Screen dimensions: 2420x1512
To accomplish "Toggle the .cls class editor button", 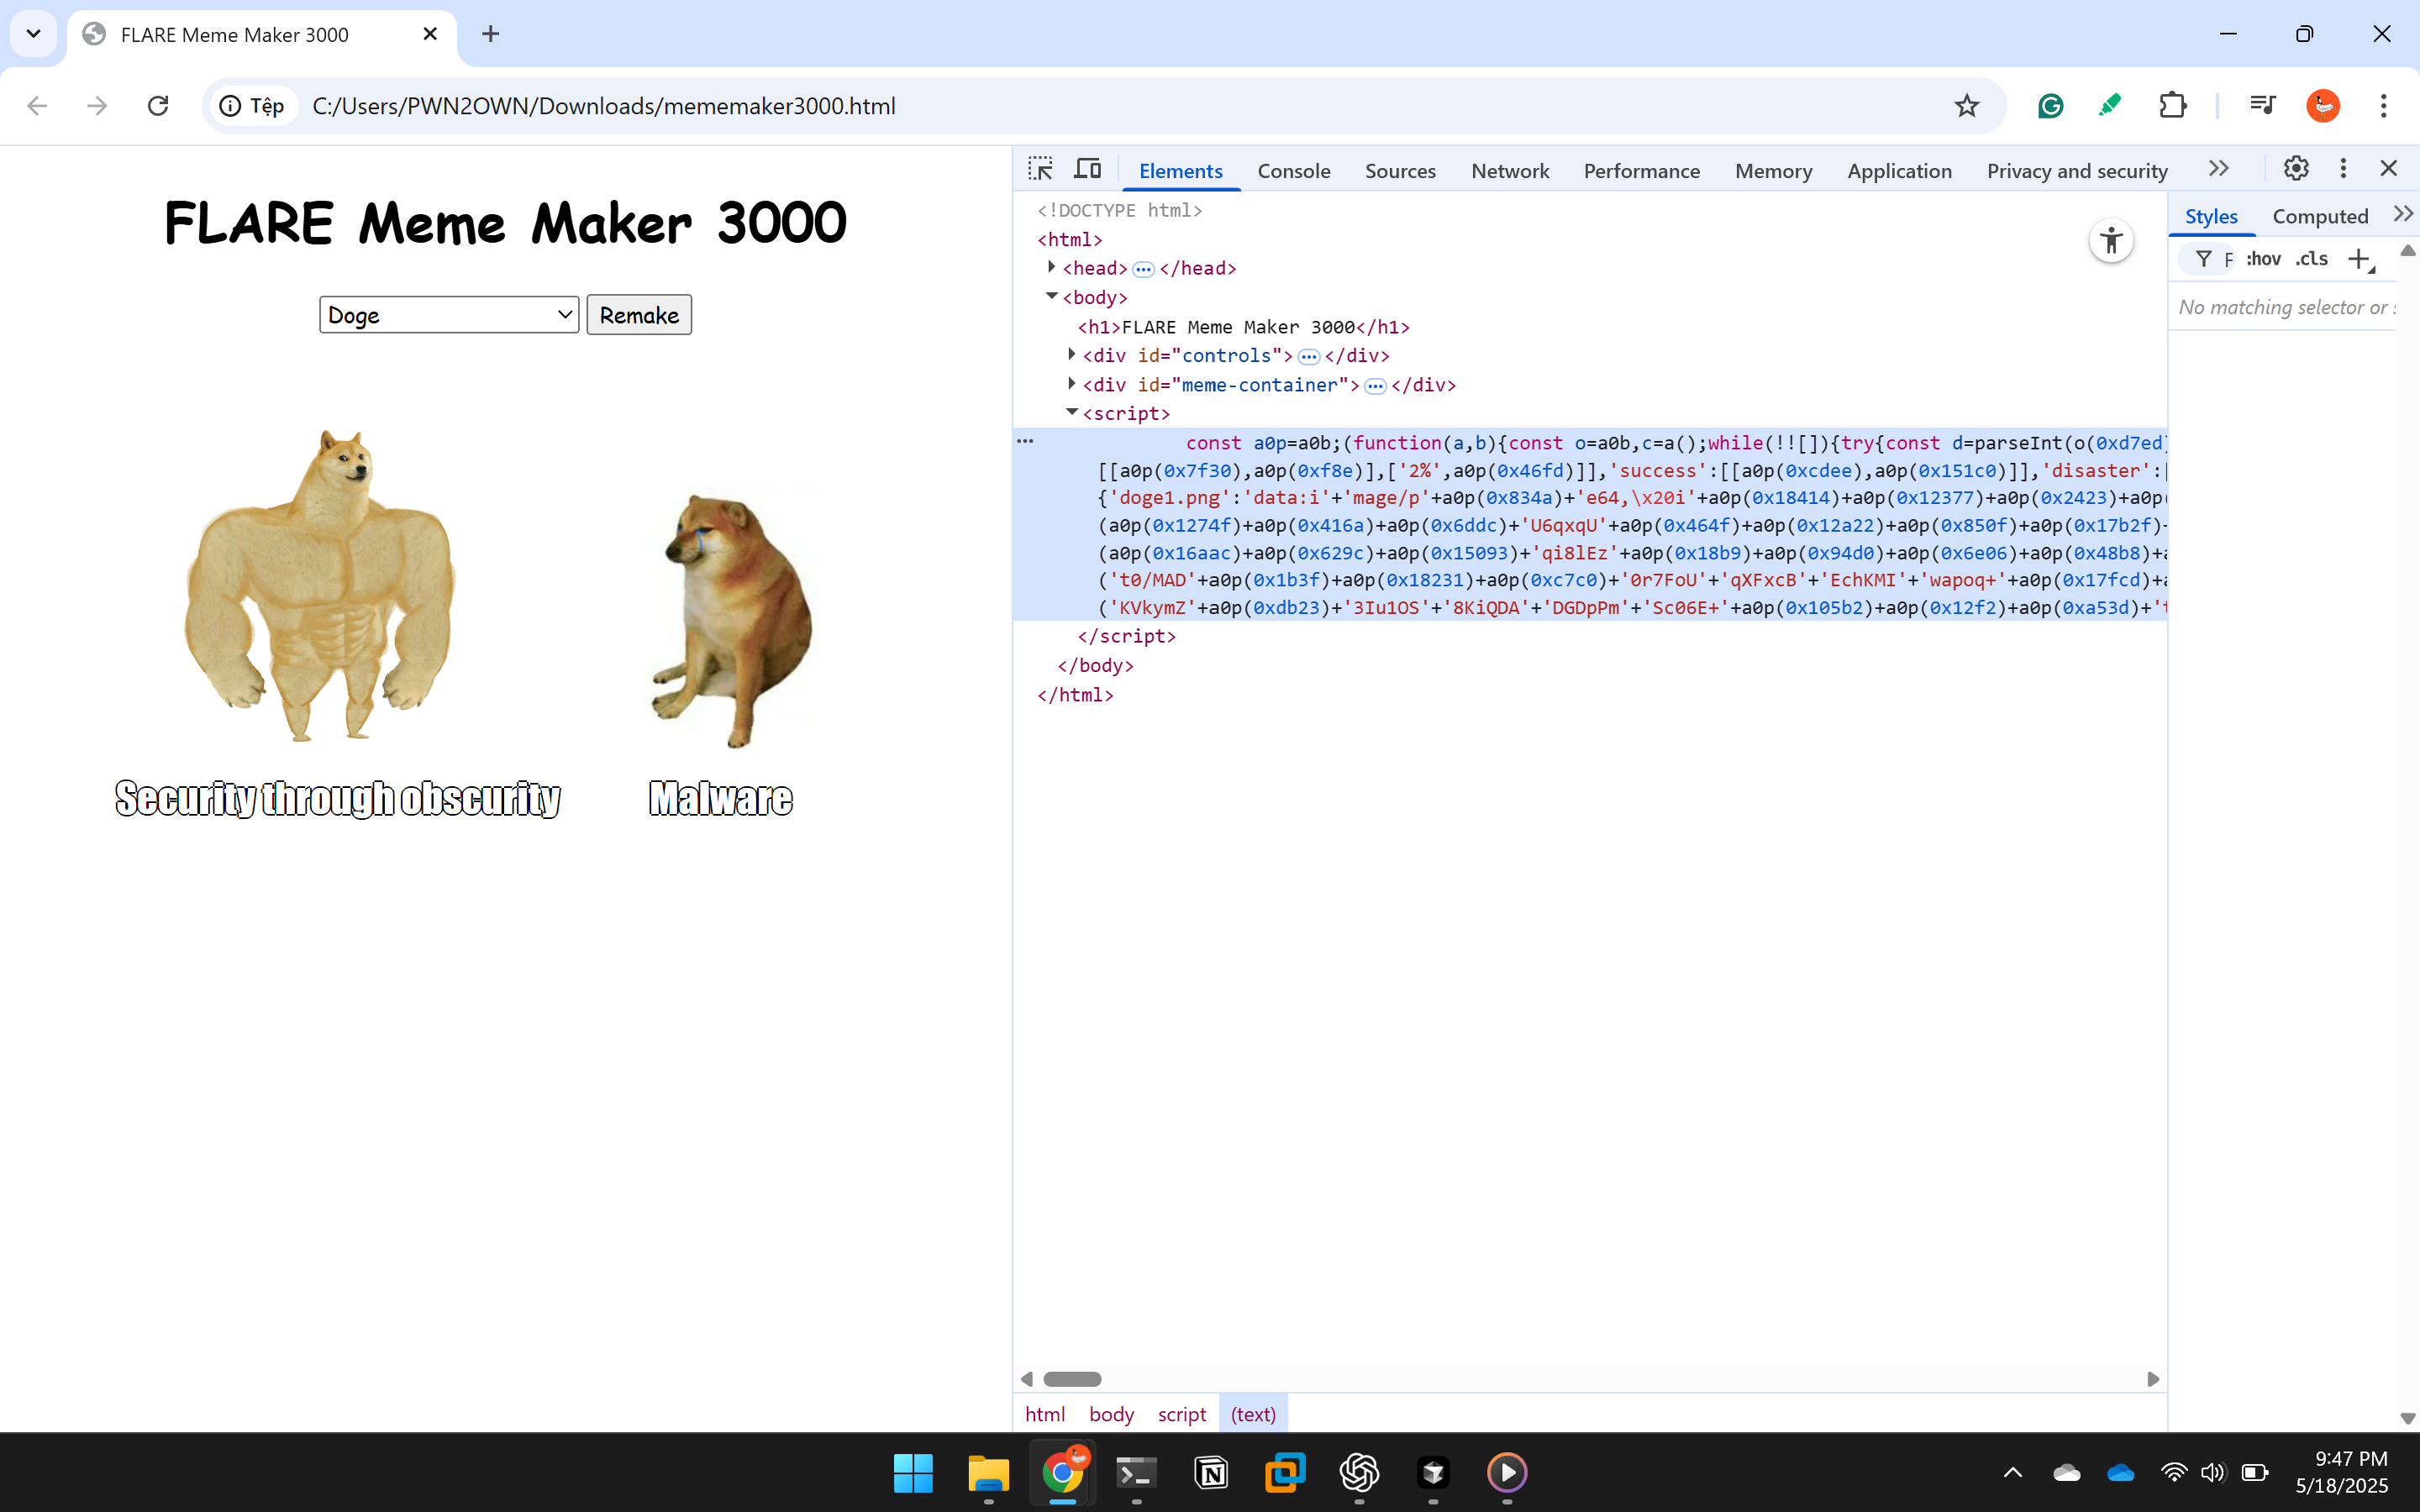I will point(2311,259).
